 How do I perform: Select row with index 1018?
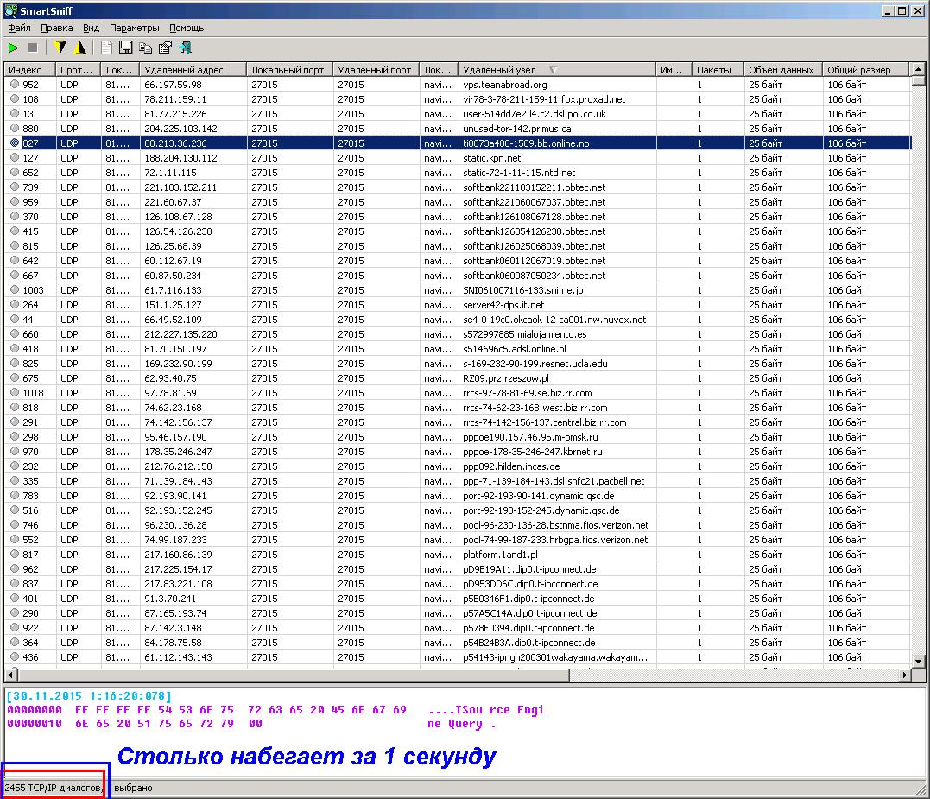458,393
